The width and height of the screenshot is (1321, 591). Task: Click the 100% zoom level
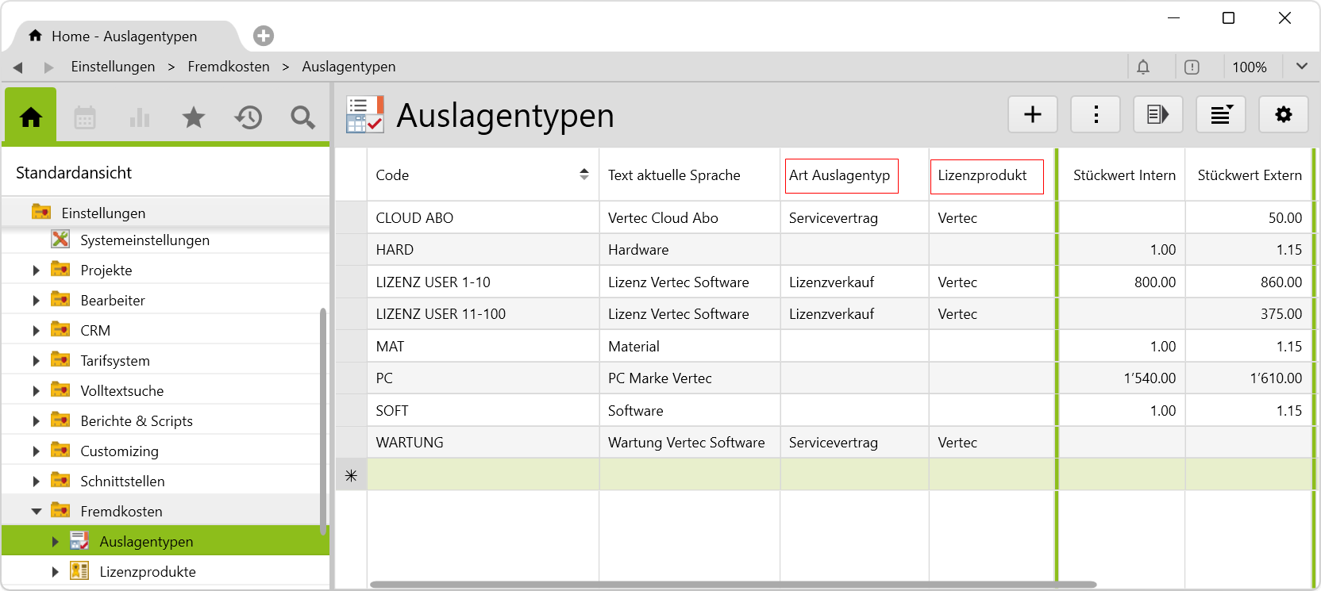[x=1250, y=67]
